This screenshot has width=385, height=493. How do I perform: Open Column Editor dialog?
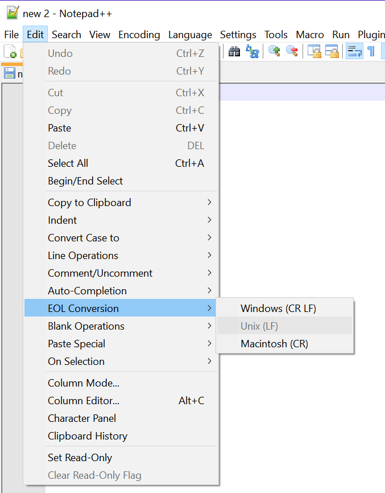coord(84,401)
